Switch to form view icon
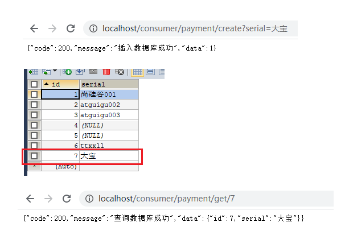The width and height of the screenshot is (349, 239). point(150,72)
